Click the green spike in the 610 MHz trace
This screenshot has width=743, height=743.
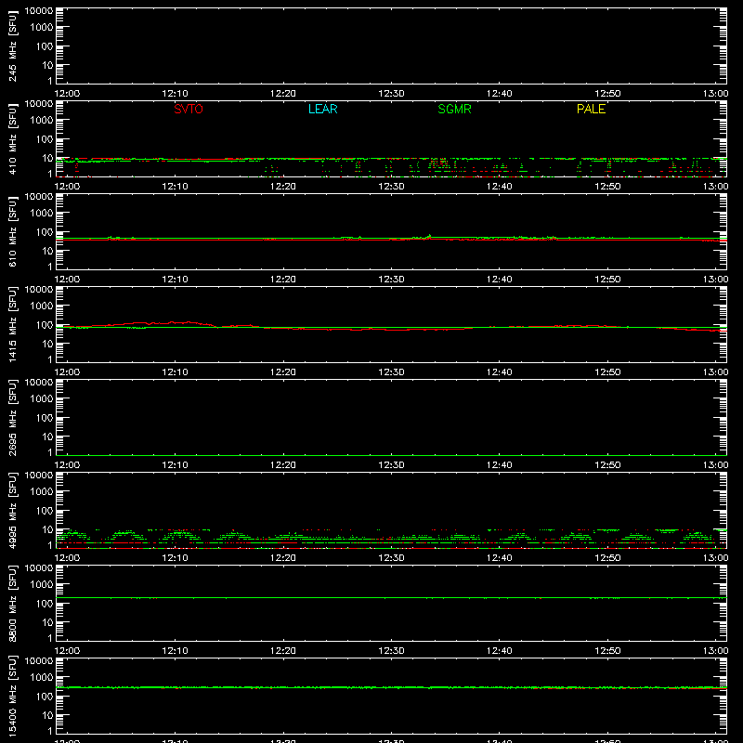click(x=429, y=236)
